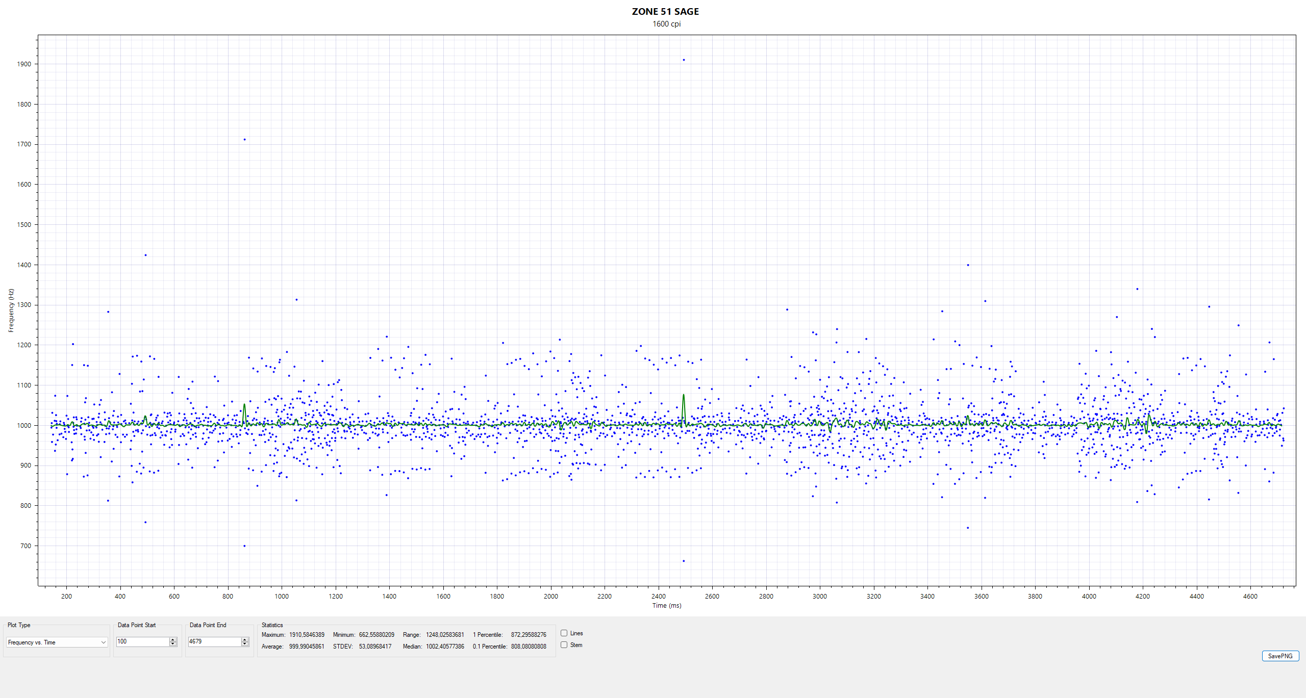Click the Data Point Start input field
1306x698 pixels.
tap(143, 641)
